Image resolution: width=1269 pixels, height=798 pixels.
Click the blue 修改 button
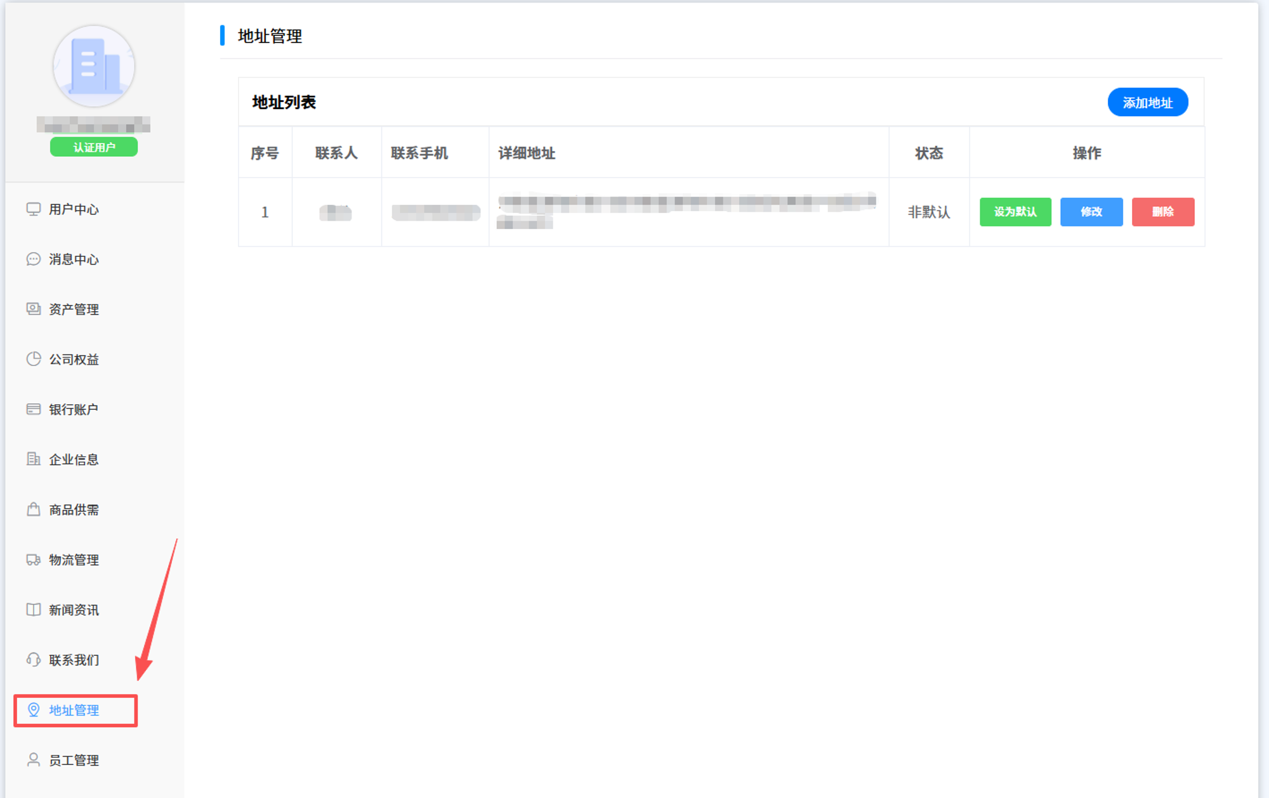[1091, 212]
